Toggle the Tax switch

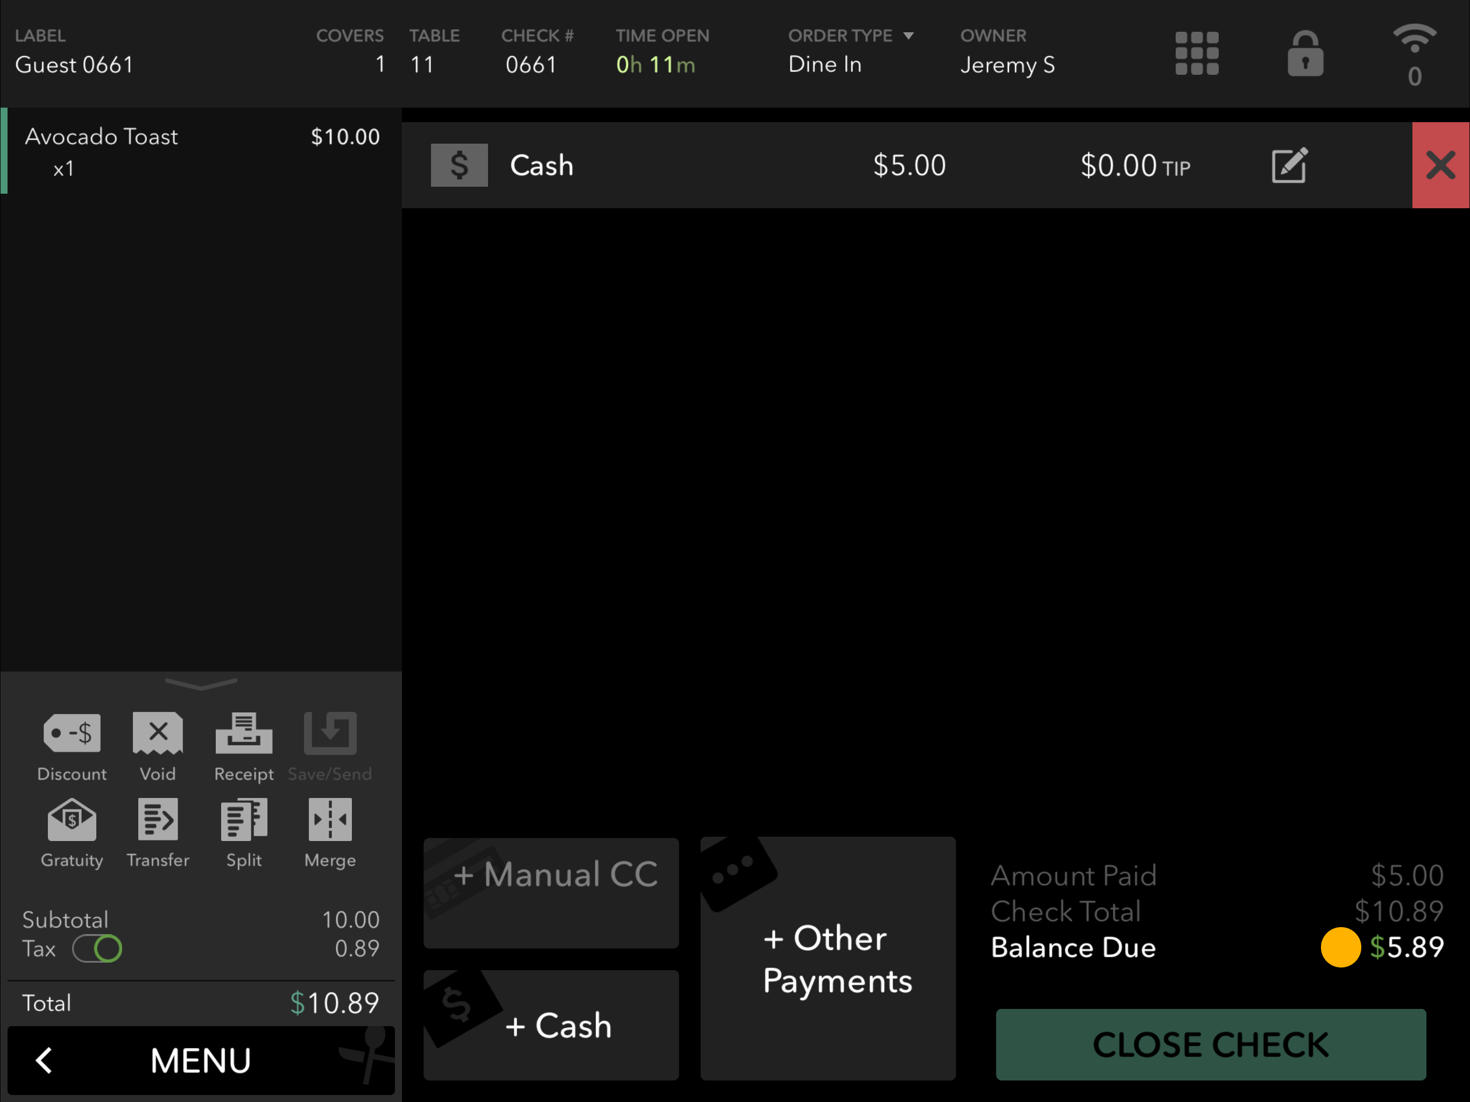(98, 949)
